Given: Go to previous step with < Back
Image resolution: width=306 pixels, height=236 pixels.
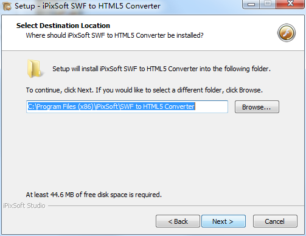Looking at the screenshot, I should (x=178, y=221).
